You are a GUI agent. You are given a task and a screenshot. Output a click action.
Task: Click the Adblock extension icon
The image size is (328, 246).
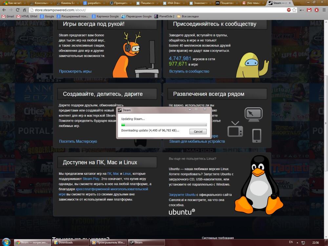(289, 10)
